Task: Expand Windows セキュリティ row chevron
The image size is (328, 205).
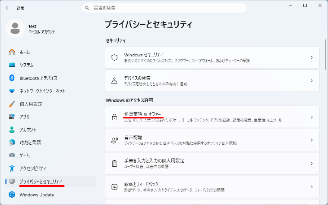Action: (312, 57)
